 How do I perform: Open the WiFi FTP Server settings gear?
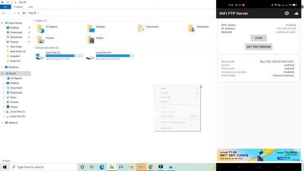(287, 13)
